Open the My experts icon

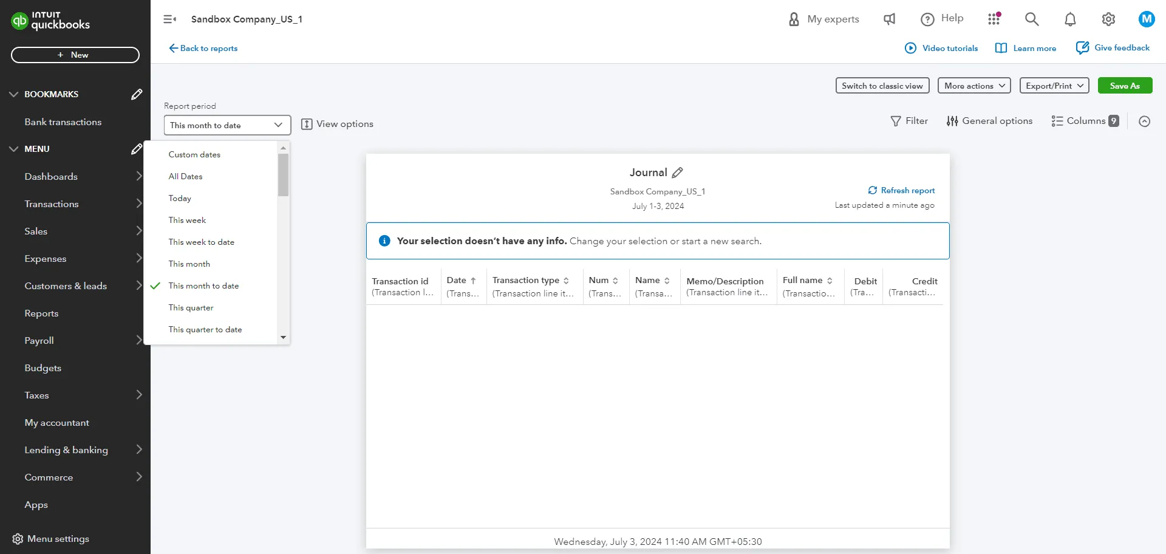click(794, 19)
